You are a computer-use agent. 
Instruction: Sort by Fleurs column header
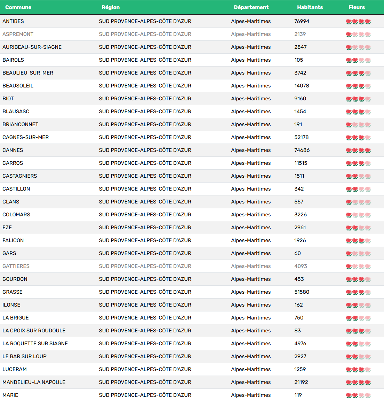tap(357, 7)
